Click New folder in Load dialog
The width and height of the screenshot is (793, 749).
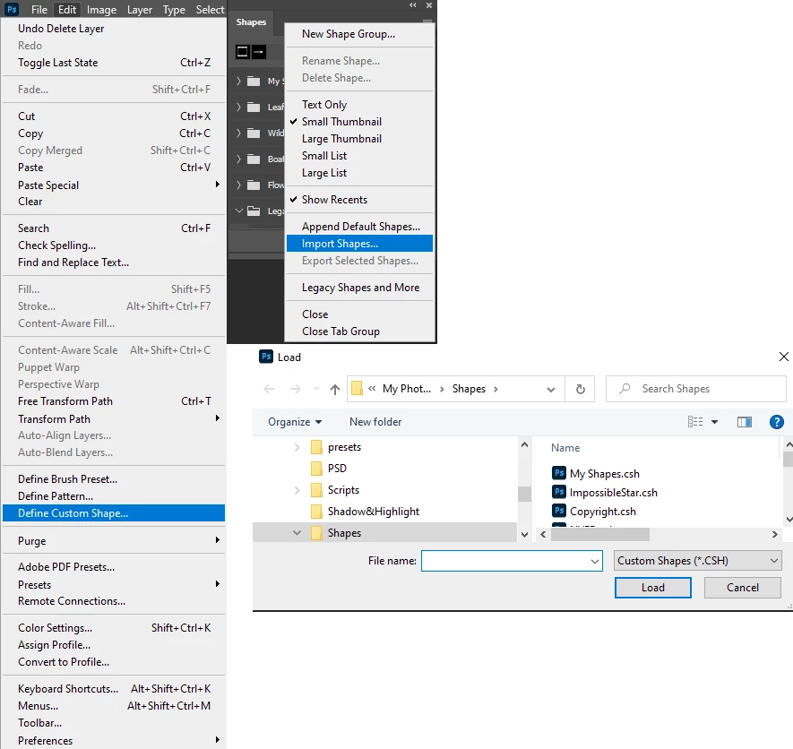point(375,422)
